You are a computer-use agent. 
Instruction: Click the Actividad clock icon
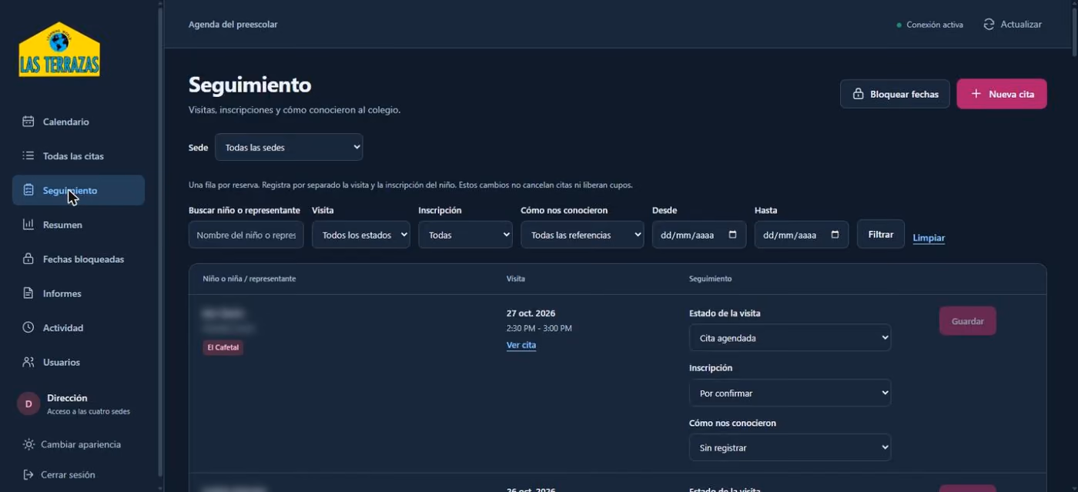click(28, 327)
